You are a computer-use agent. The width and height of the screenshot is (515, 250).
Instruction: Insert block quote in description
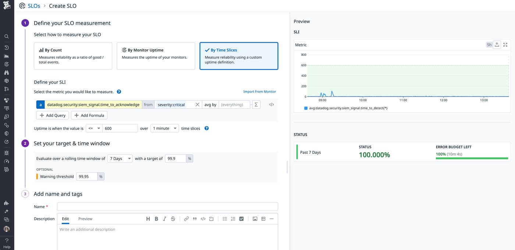[195, 219]
